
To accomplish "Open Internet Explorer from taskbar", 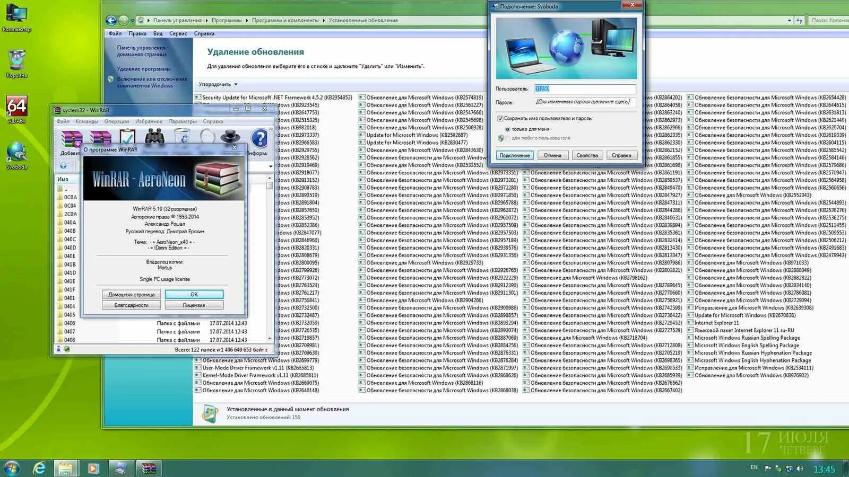I will [39, 468].
